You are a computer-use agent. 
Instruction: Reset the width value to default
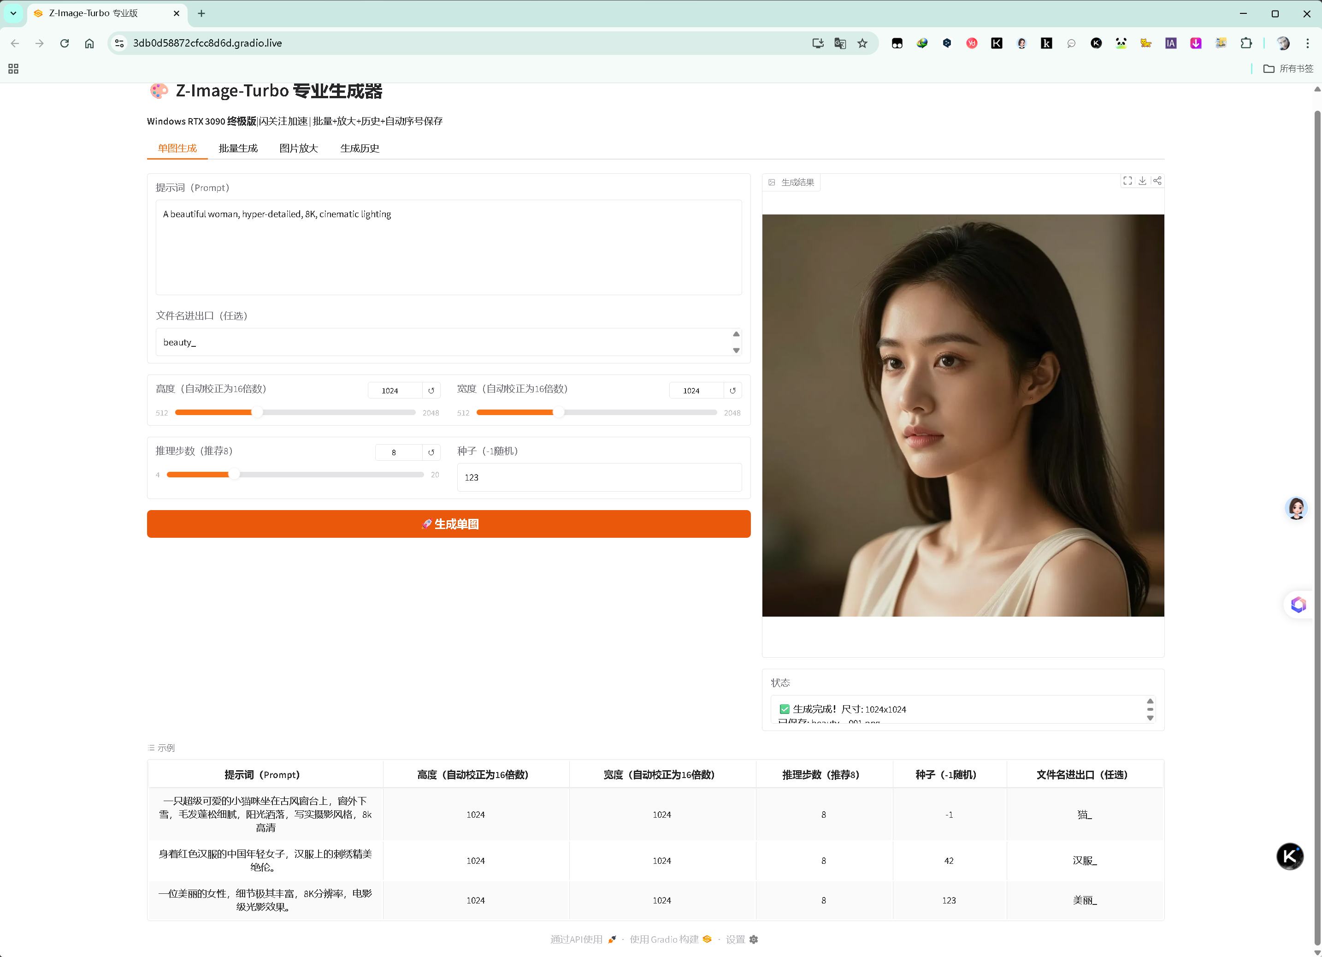coord(733,391)
